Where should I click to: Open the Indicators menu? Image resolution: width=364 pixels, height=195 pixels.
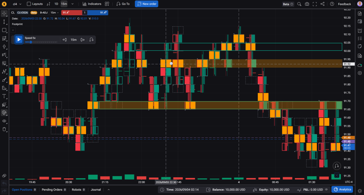click(x=92, y=4)
